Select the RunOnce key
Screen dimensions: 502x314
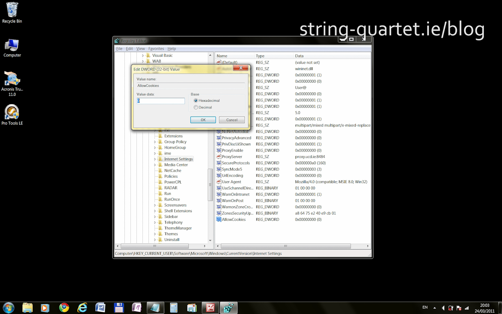(172, 200)
